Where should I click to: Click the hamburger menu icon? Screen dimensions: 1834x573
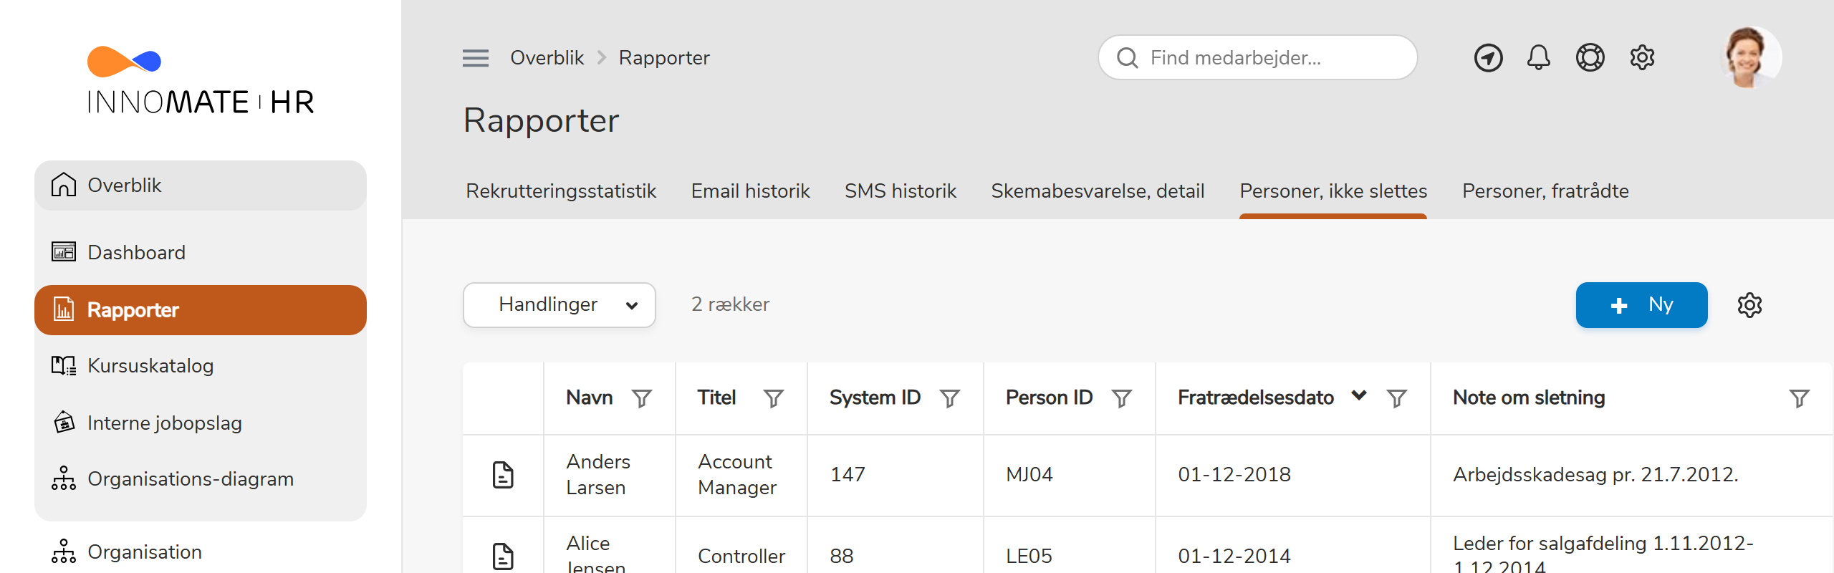tap(475, 58)
